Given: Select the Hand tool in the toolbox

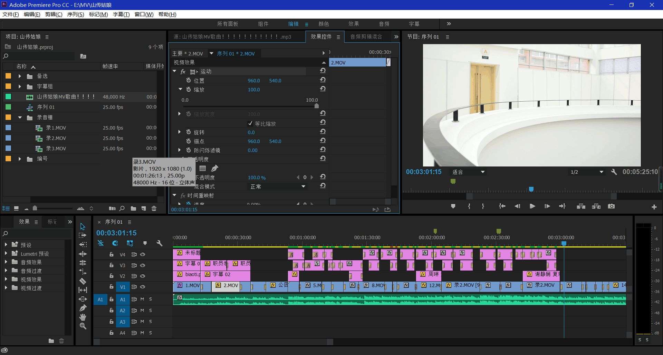Looking at the screenshot, I should (83, 317).
